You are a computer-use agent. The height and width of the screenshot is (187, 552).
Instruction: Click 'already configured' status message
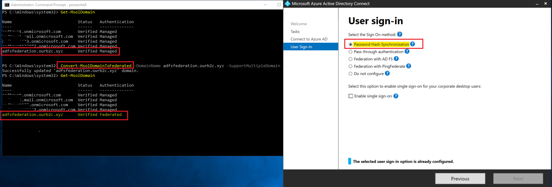403,161
